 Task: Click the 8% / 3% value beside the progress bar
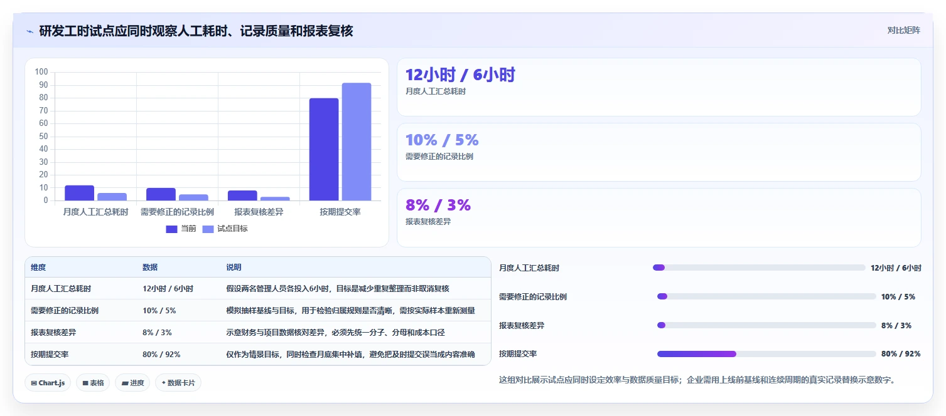(x=896, y=325)
